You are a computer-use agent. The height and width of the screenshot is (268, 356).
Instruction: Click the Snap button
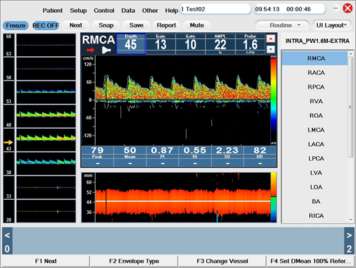pyautogui.click(x=106, y=25)
